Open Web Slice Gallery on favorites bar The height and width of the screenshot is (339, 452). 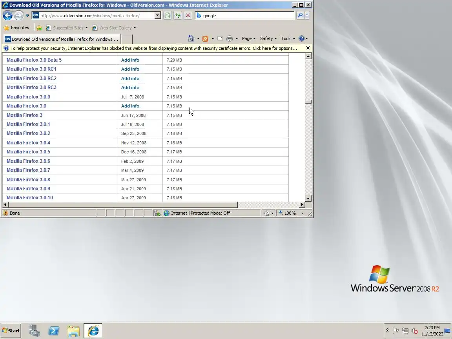[114, 28]
